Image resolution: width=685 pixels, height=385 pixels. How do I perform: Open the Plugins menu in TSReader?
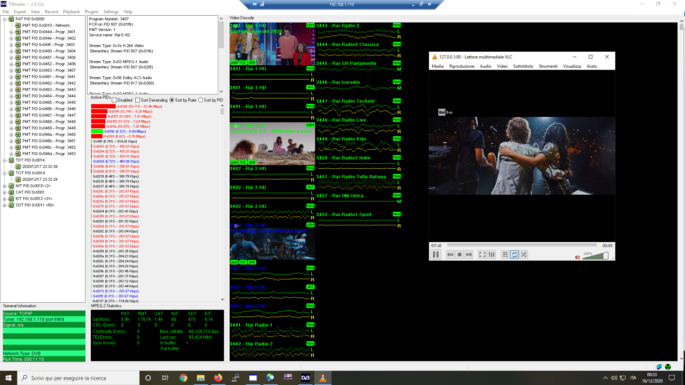coord(91,12)
